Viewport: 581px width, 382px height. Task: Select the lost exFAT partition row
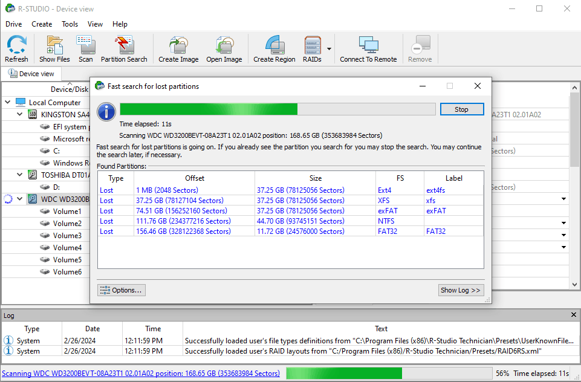pos(290,211)
